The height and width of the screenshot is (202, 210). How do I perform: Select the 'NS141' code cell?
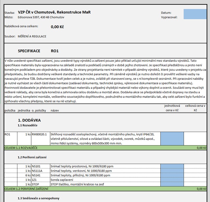tap(41, 175)
